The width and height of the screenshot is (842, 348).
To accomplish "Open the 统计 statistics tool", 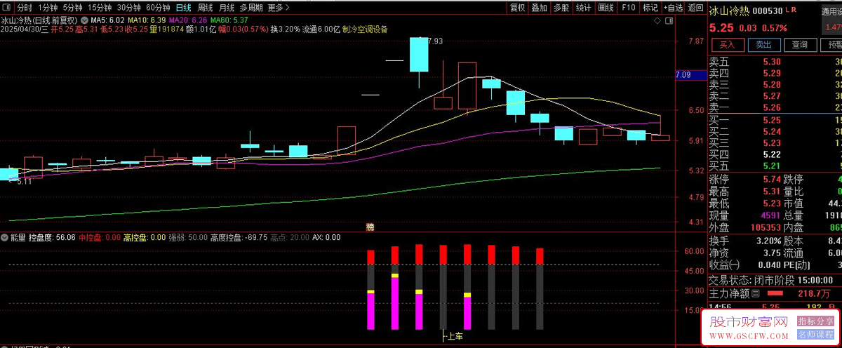I will click(x=583, y=8).
